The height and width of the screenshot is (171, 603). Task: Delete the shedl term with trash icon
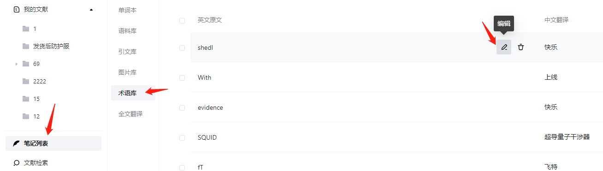click(x=520, y=47)
